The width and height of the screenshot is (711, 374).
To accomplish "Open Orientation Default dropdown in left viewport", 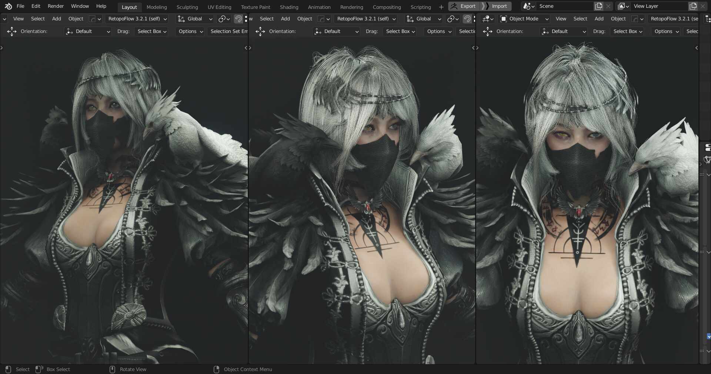I will pos(87,32).
